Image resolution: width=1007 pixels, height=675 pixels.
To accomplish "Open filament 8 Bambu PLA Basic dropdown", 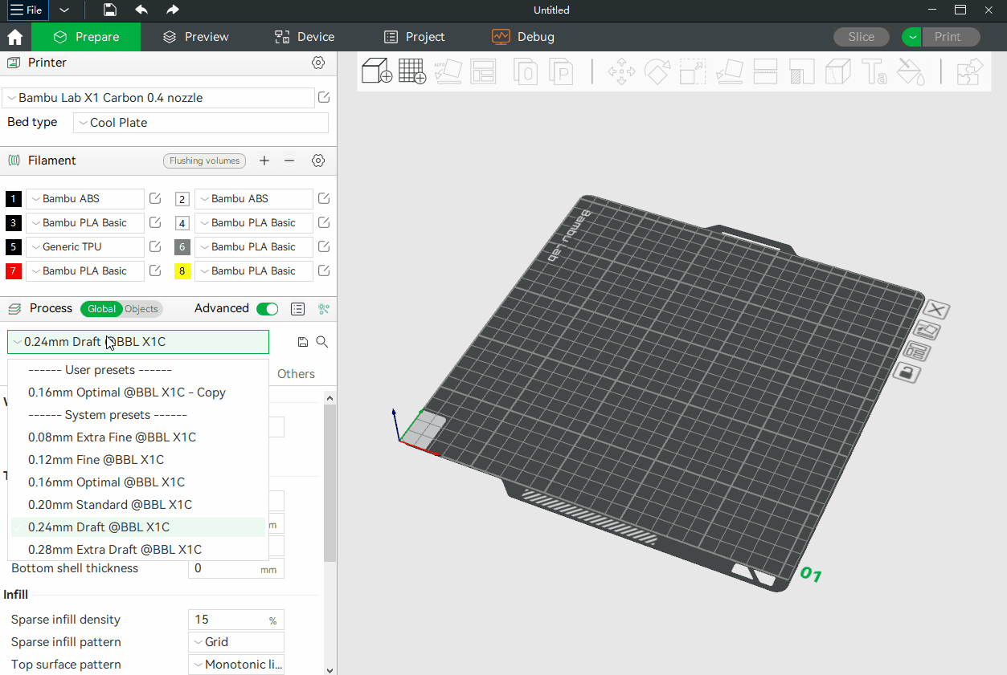I will (254, 271).
